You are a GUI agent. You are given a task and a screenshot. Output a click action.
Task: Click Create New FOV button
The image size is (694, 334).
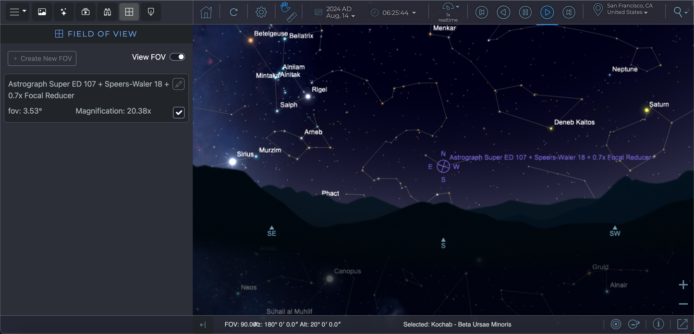[42, 59]
